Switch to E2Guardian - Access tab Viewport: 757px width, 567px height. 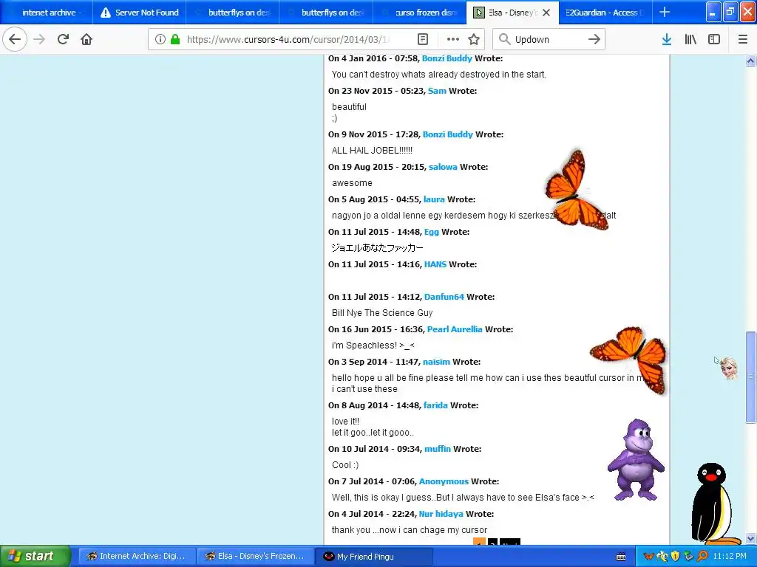(x=605, y=13)
